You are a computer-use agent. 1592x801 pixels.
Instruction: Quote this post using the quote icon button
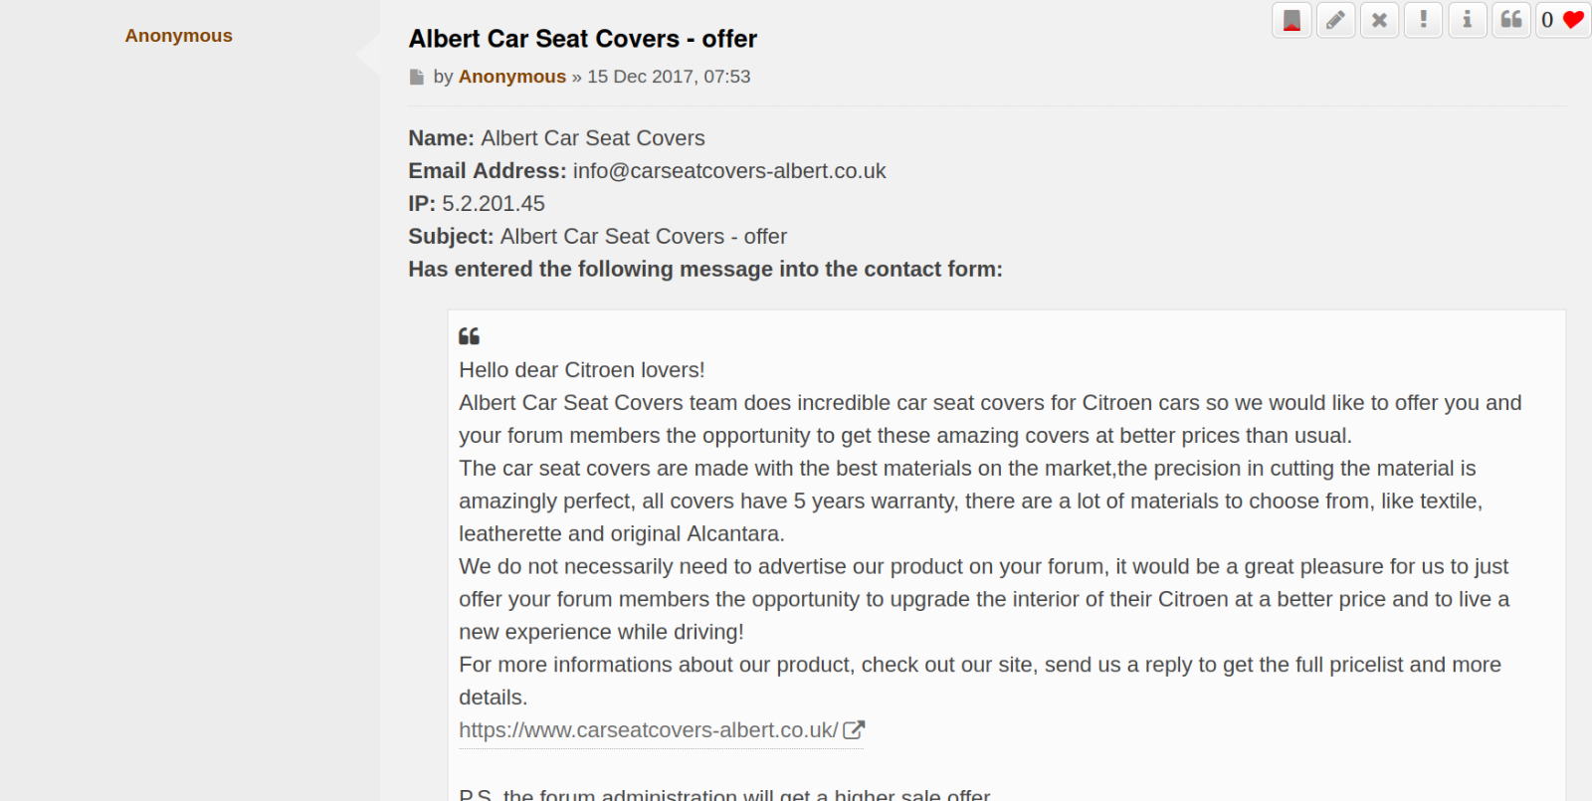[x=1510, y=20]
